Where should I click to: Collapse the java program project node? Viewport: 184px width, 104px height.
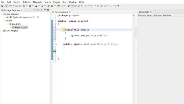pos(2,14)
